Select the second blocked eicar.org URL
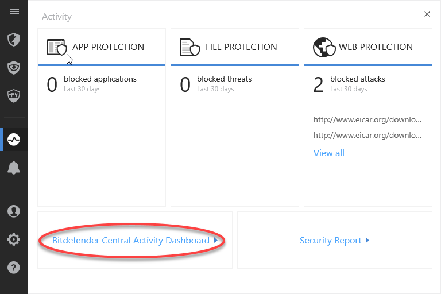This screenshot has height=294, width=441. point(367,136)
